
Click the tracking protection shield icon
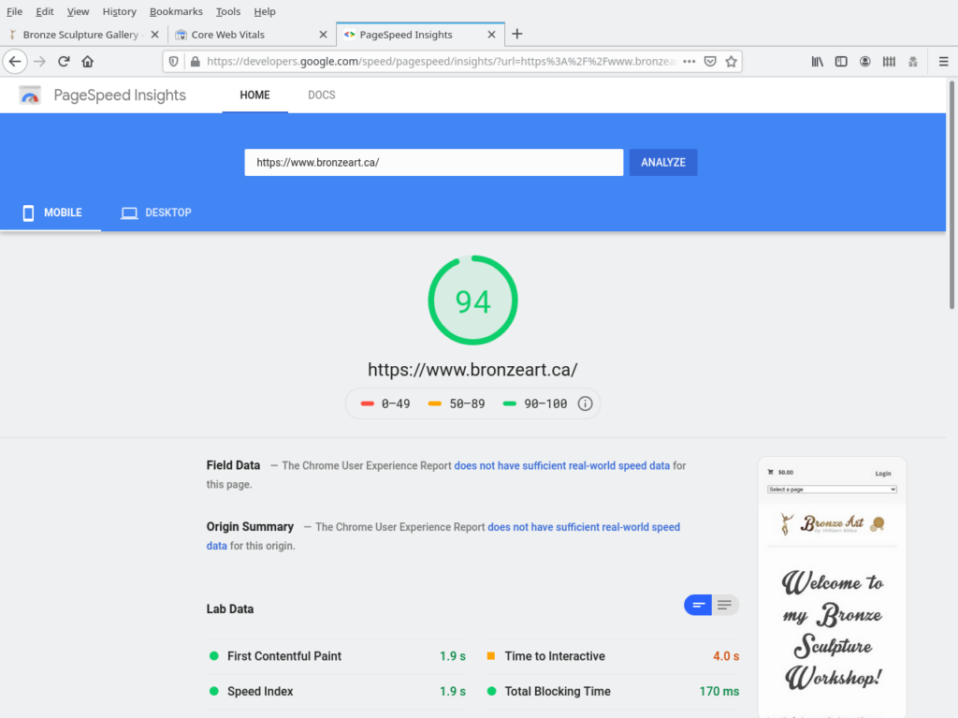(x=173, y=61)
